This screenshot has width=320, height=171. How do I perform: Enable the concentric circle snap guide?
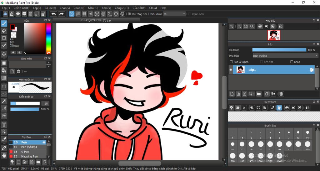click(103, 14)
